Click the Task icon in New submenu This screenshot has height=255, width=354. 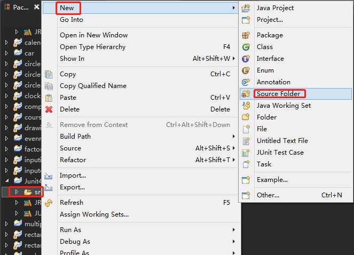[246, 164]
